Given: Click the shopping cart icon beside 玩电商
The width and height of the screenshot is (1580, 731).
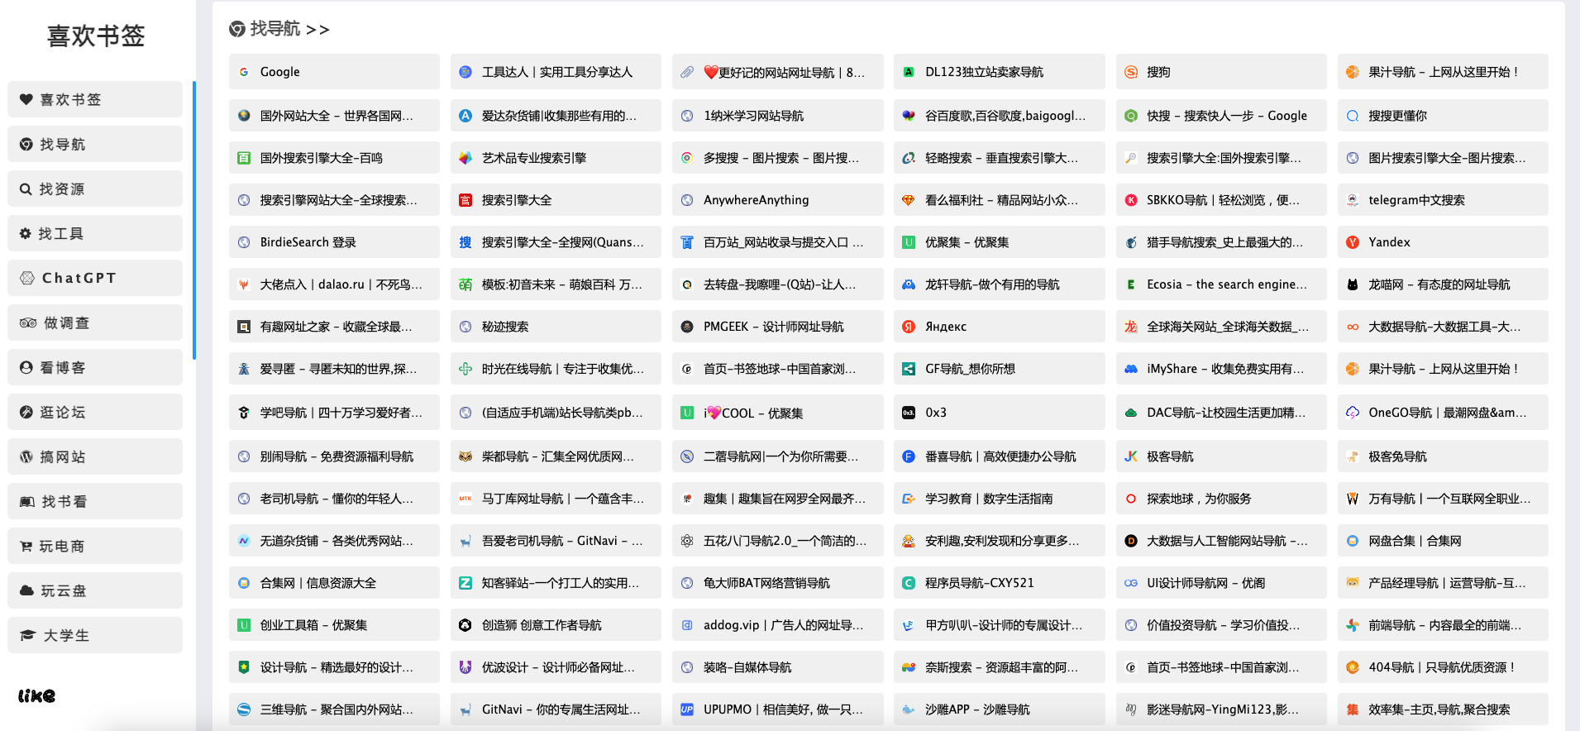Looking at the screenshot, I should click(26, 546).
